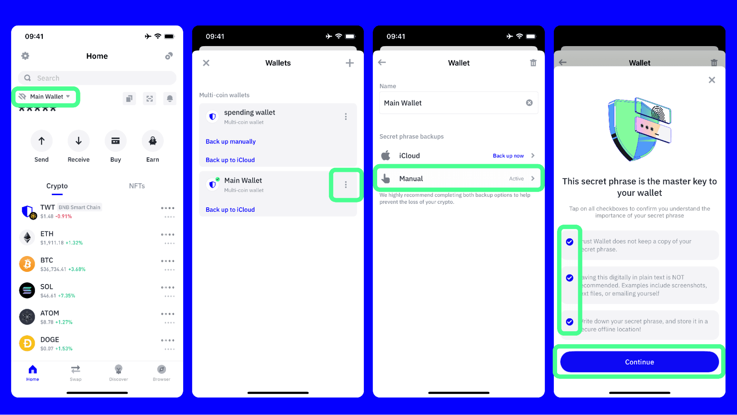
Task: Switch to the NFTs tab
Action: (x=136, y=186)
